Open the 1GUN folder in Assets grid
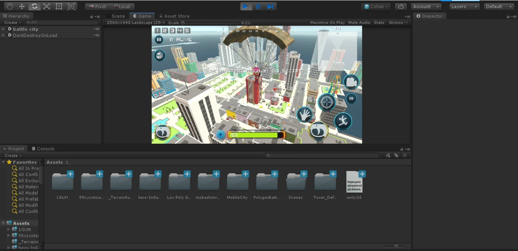518x251 pixels. pyautogui.click(x=62, y=182)
